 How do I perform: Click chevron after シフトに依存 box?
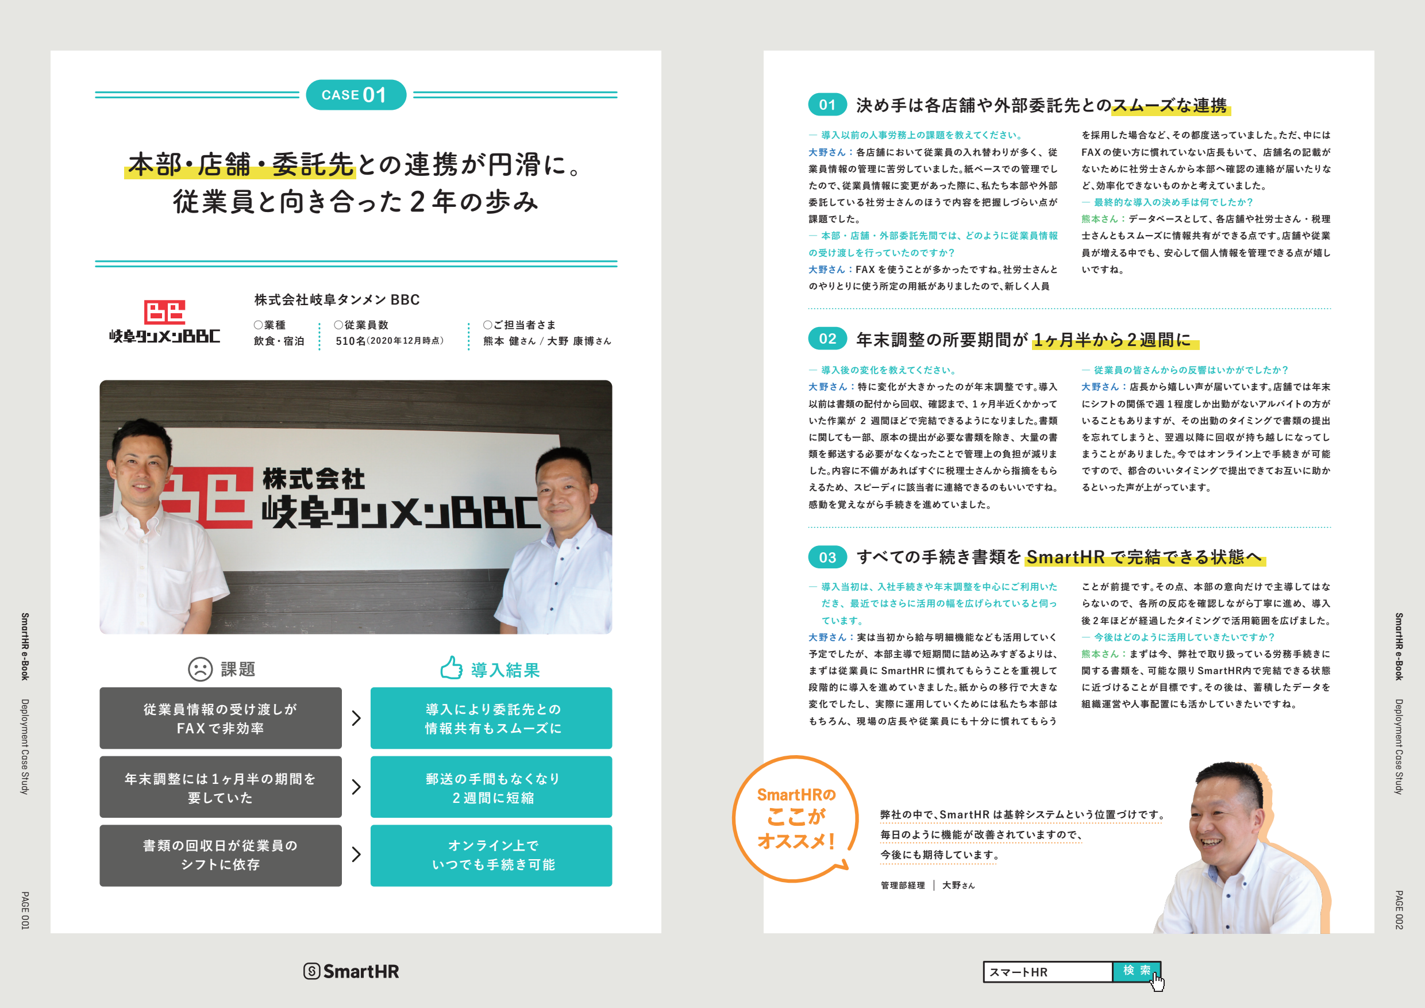[356, 855]
